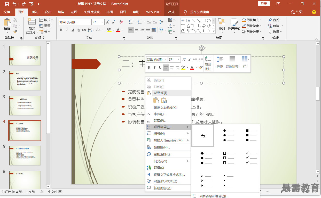
Task: Click the rotate handle above text box
Action: tap(202, 48)
